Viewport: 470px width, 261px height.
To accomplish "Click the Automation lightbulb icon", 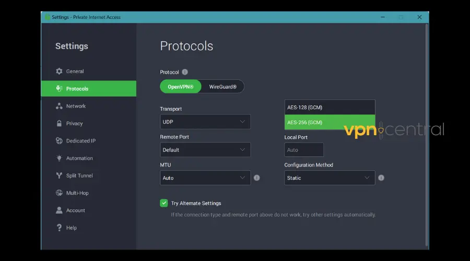I will [x=59, y=158].
